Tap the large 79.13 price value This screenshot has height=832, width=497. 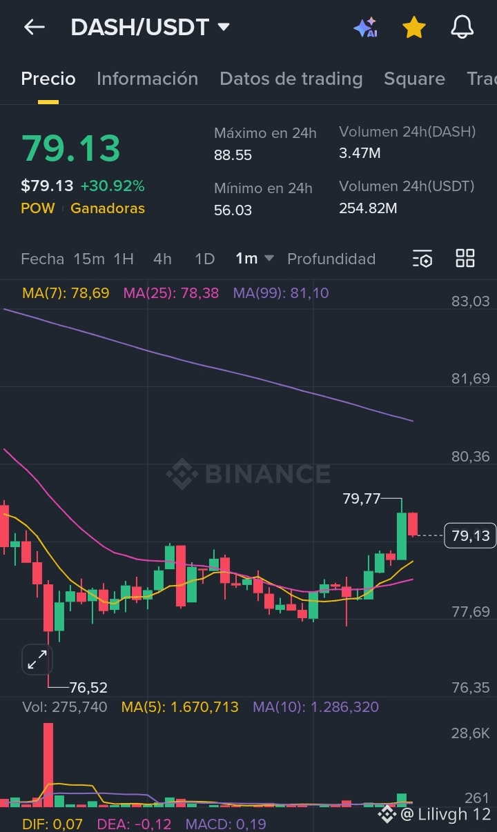pos(71,148)
